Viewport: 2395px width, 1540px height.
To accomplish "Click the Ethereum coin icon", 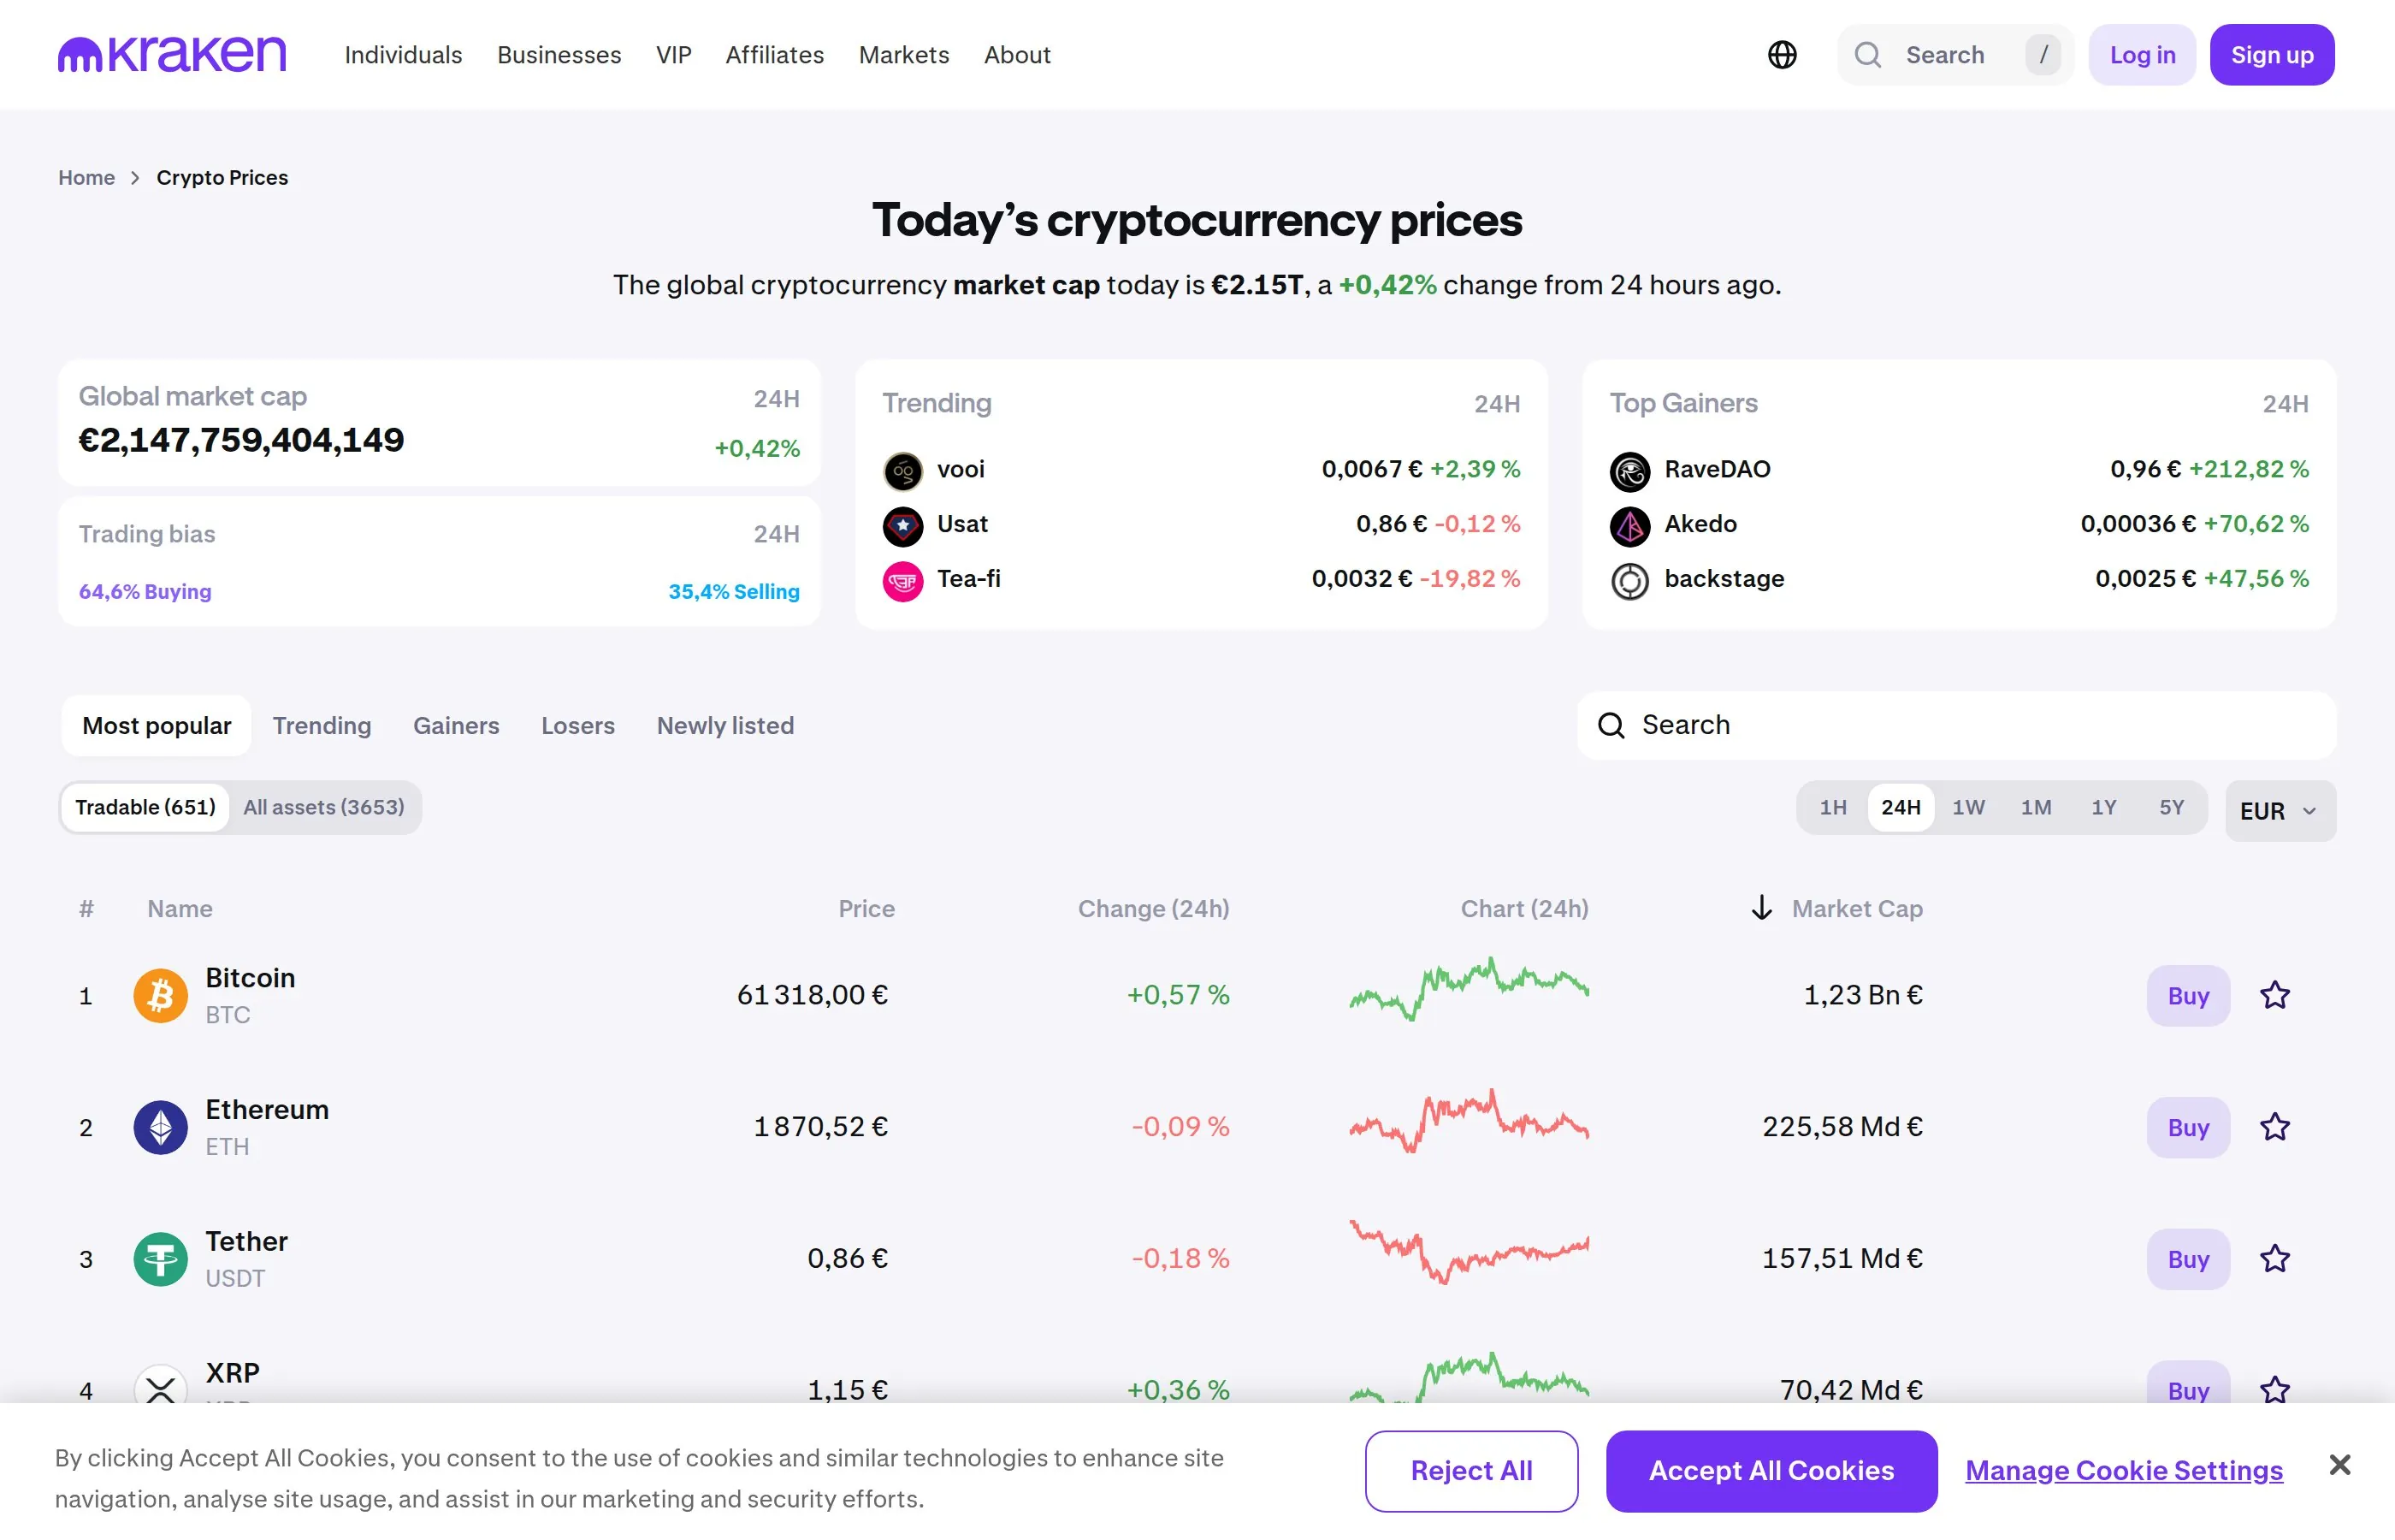I will pos(160,1127).
